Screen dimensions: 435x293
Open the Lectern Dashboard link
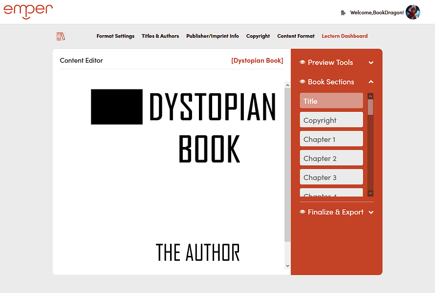345,36
